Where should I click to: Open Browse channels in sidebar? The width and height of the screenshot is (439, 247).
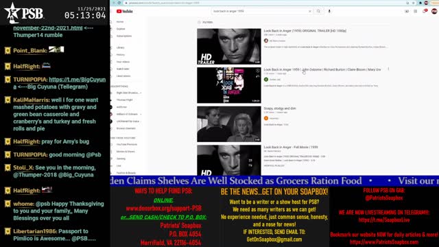click(126, 128)
